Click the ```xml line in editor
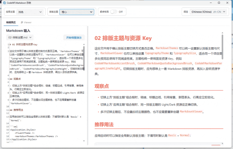 click(x=13, y=126)
